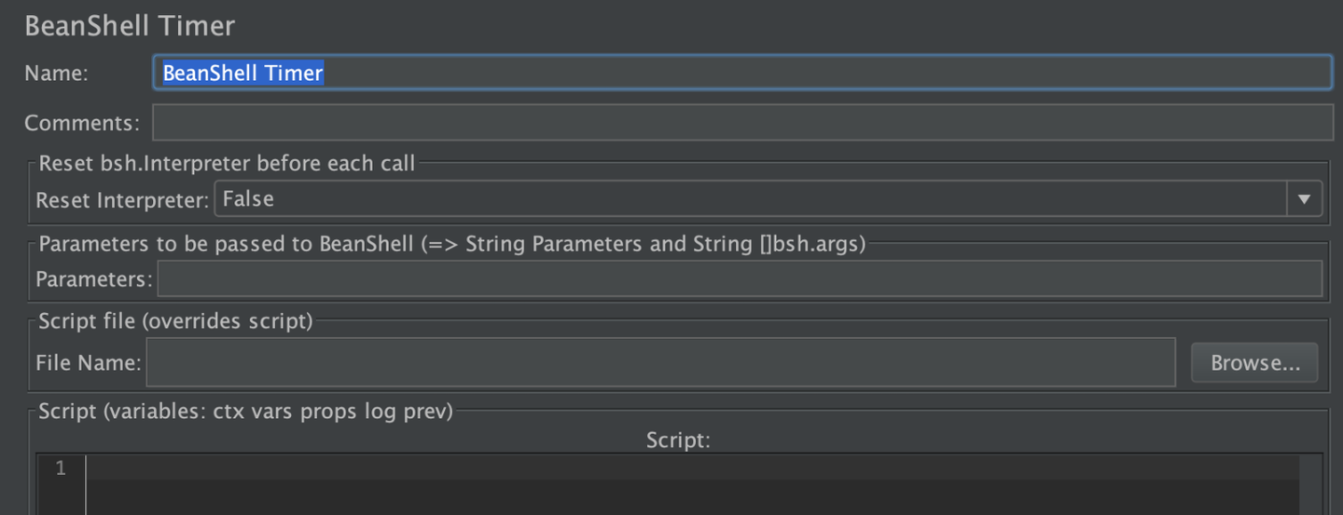The width and height of the screenshot is (1343, 515).
Task: Click the Reset Interpreter: label
Action: coord(122,199)
